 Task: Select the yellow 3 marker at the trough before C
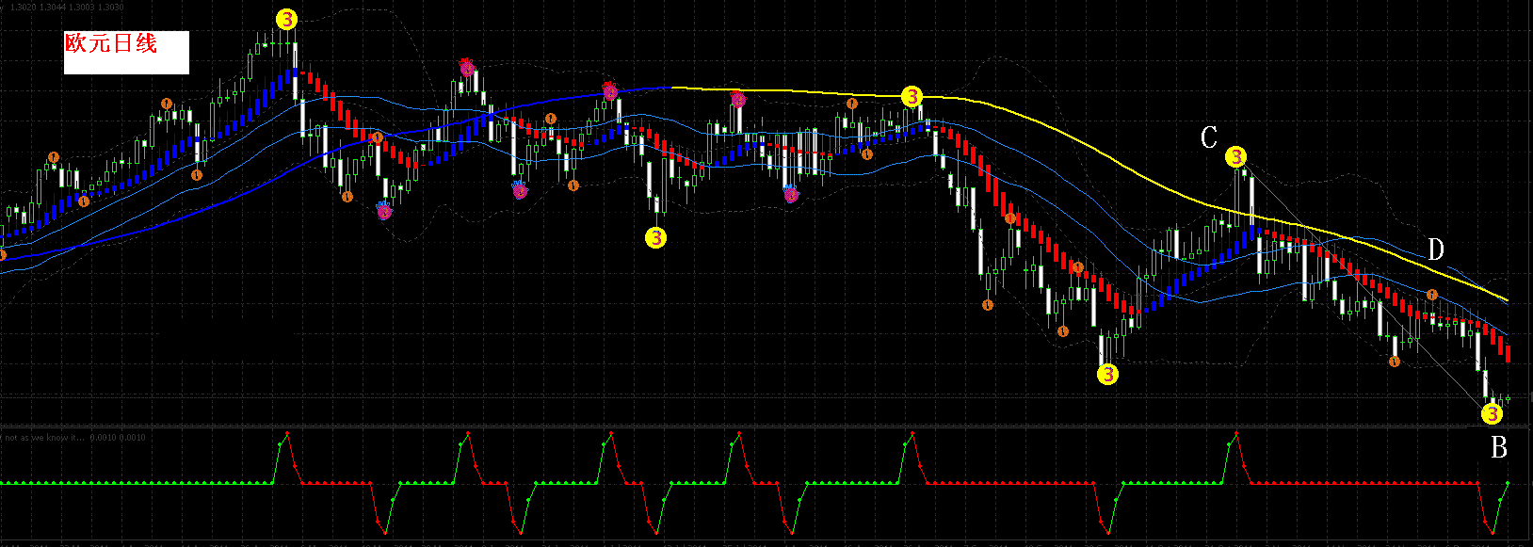pyautogui.click(x=1107, y=374)
